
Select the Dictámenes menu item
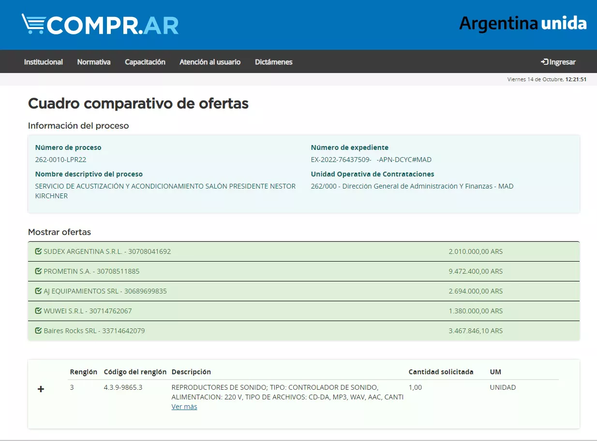click(x=274, y=62)
